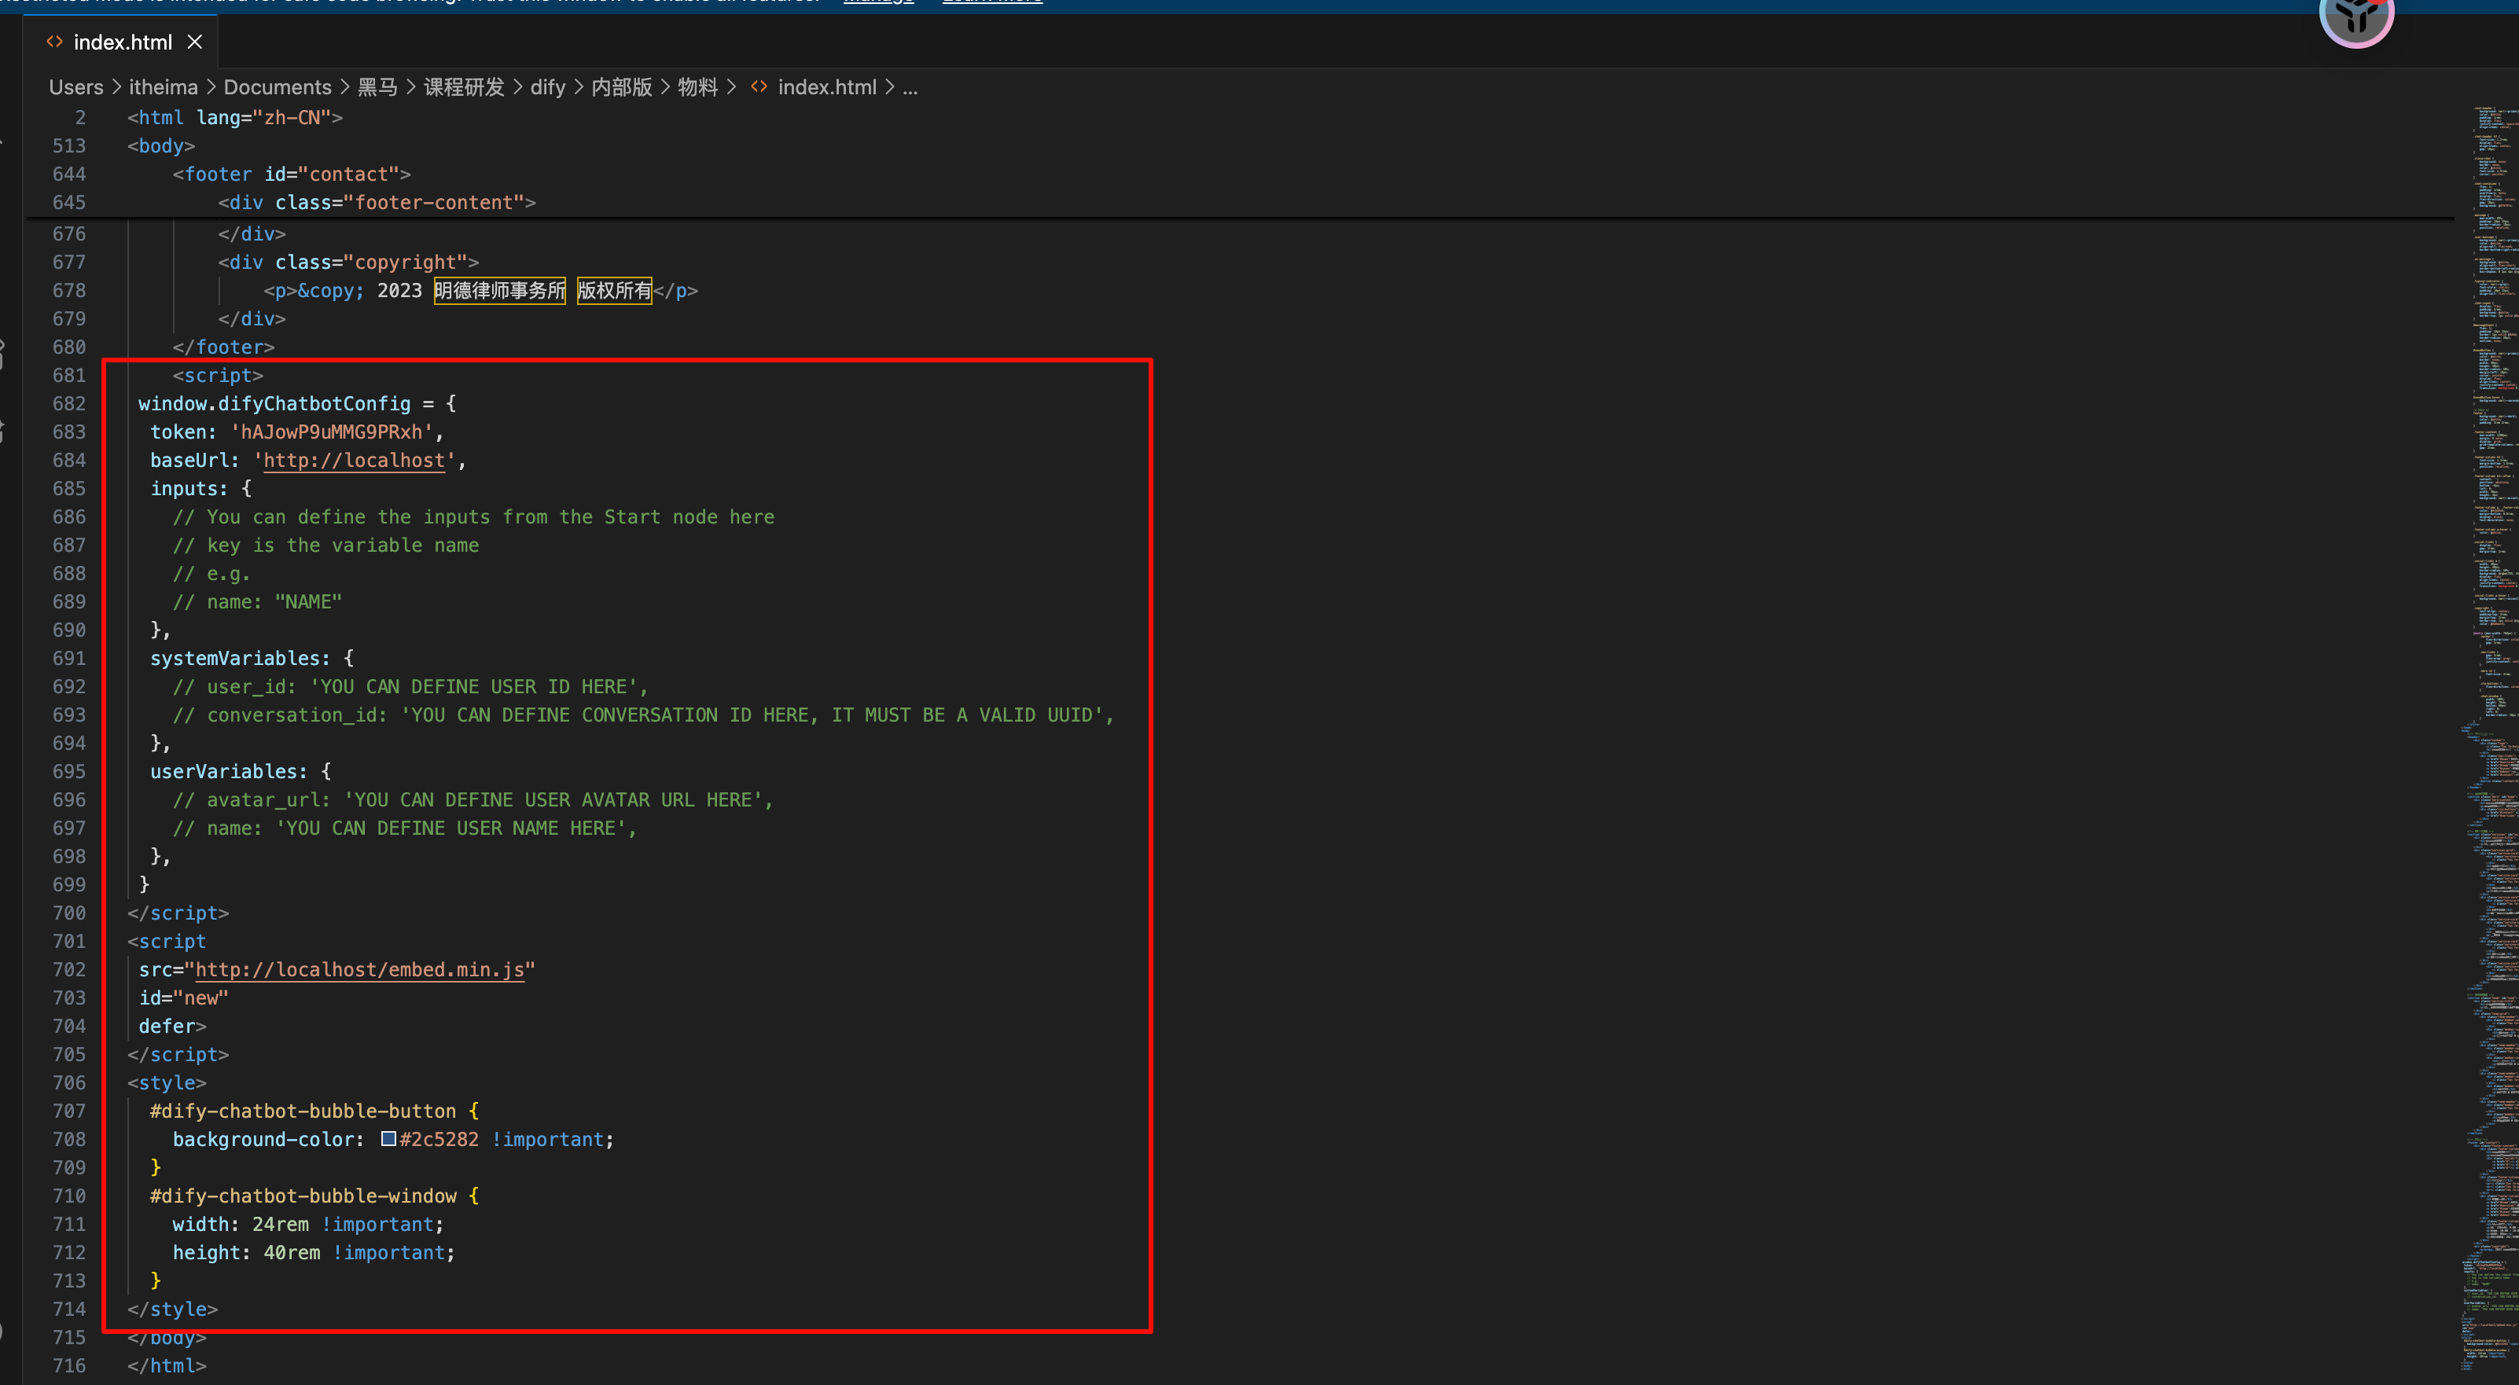Follow the http://localhost baseUrl link
2519x1385 pixels.
pos(354,461)
